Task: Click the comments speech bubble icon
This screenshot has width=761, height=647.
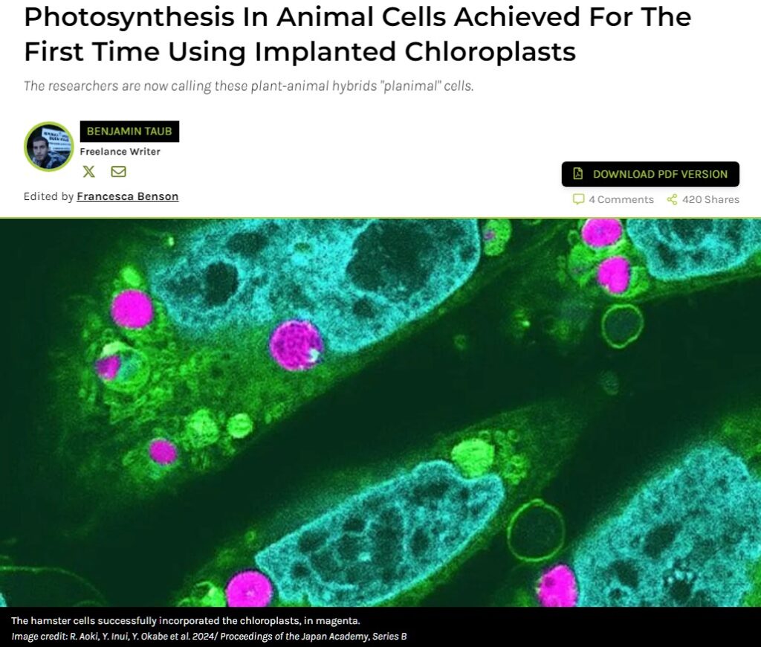Action: (578, 199)
